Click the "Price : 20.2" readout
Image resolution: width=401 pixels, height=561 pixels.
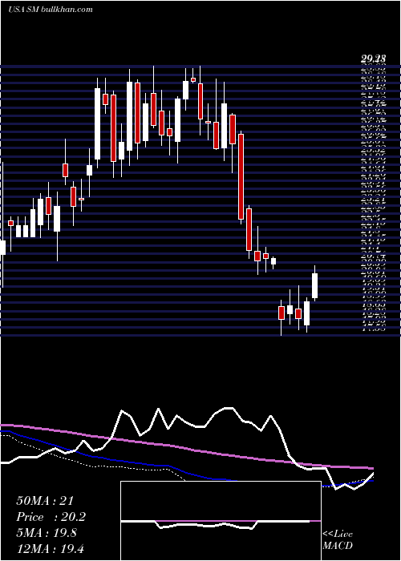pos(51,517)
